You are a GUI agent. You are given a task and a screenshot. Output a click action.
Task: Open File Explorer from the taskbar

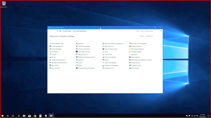pos(24,116)
